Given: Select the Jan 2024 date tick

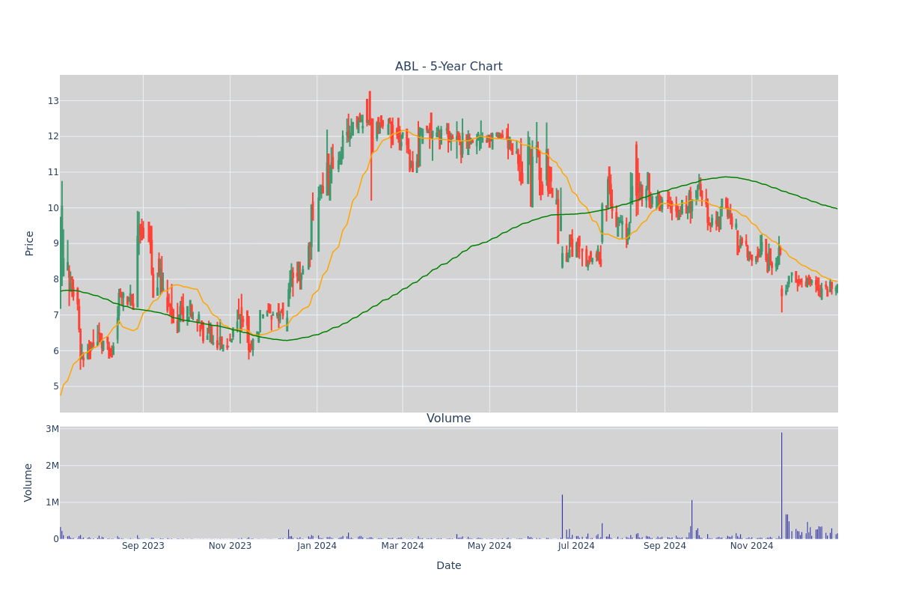Looking at the screenshot, I should [317, 546].
